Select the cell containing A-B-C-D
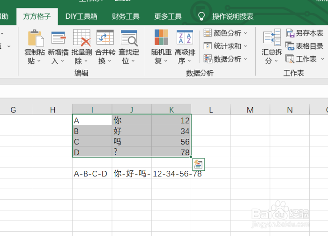Screen dimensions: 328x236 coord(92,173)
